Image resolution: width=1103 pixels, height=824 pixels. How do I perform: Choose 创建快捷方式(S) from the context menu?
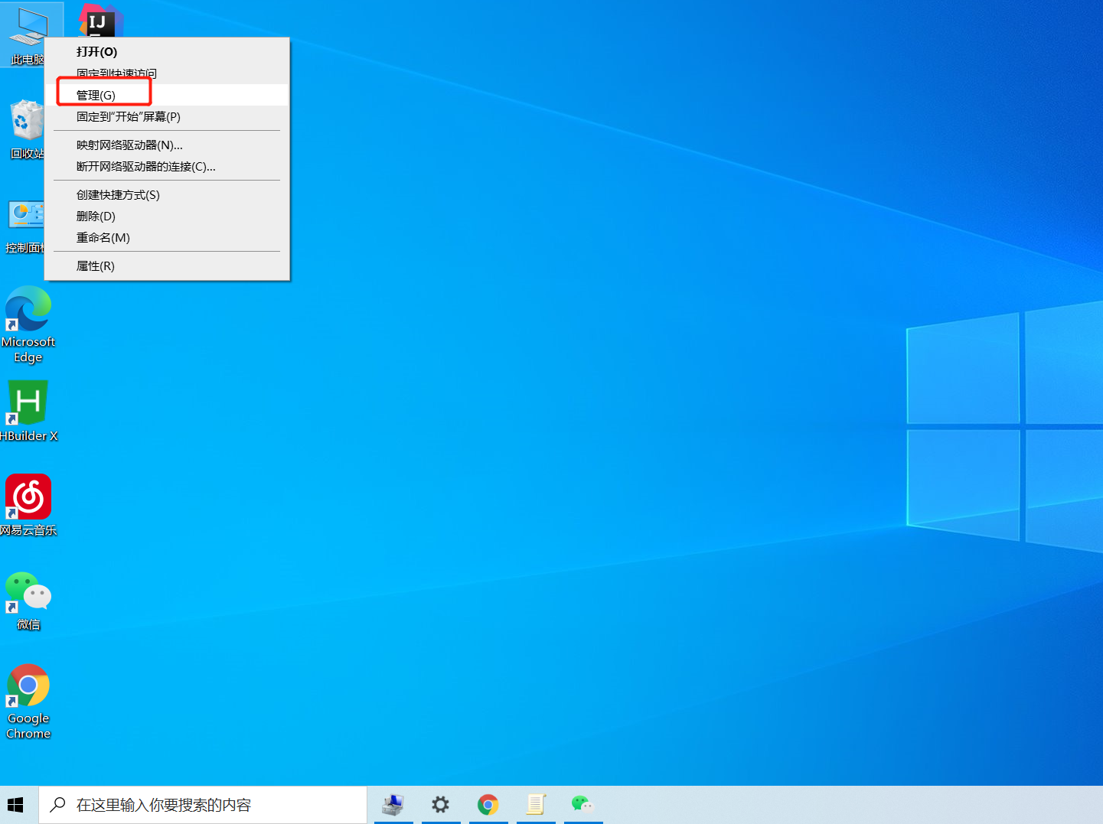[167, 194]
